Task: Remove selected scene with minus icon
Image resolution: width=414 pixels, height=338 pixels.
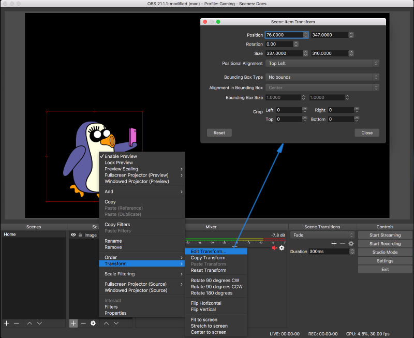Action: (x=17, y=323)
